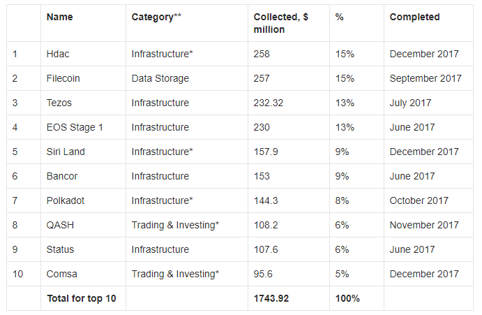
Task: Click the 'Total for top 10' cell
Action: point(82,298)
